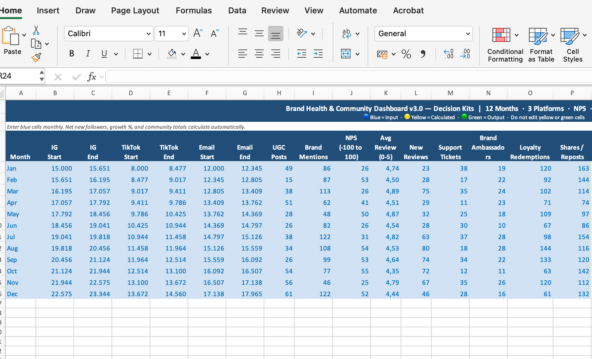Expand borders options arrow
Screen dimensions: 592x359
click(x=150, y=54)
